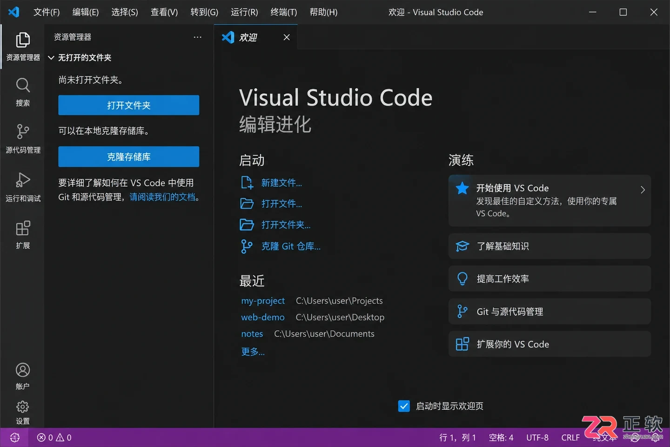Click the 克隆 Git 仓库... link

[x=291, y=246]
